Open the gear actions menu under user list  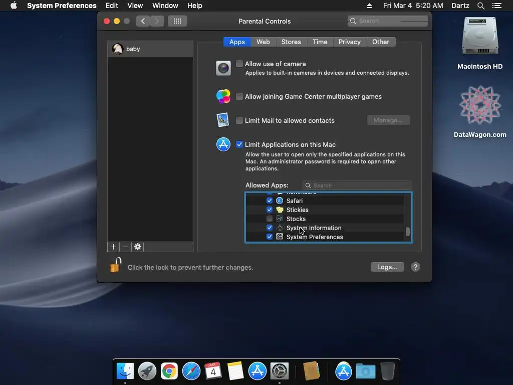[138, 247]
